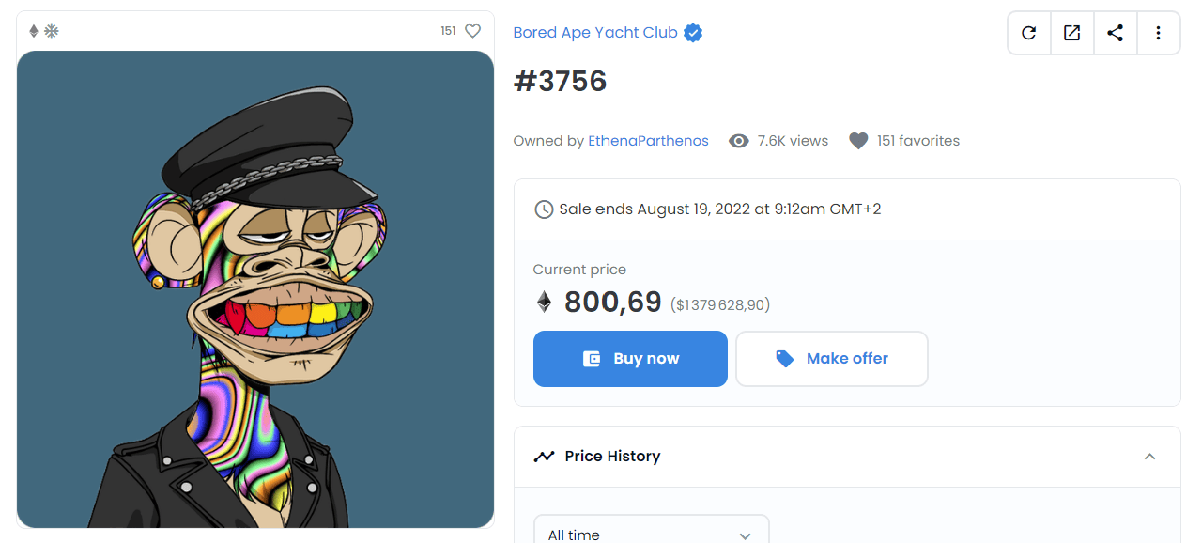Click the heart icon beside 151 favorites

(857, 140)
